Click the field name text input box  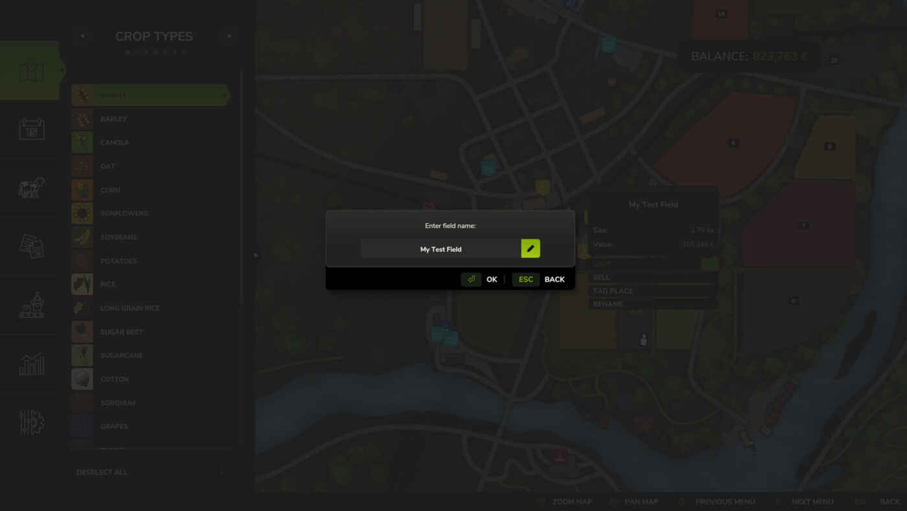(441, 249)
